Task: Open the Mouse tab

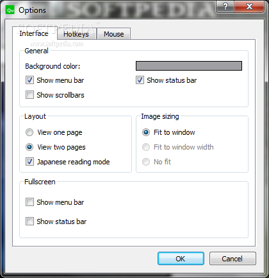Action: [113, 34]
